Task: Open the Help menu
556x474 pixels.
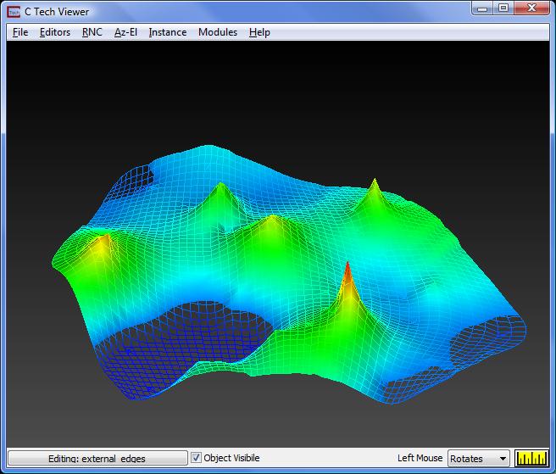Action: [259, 32]
